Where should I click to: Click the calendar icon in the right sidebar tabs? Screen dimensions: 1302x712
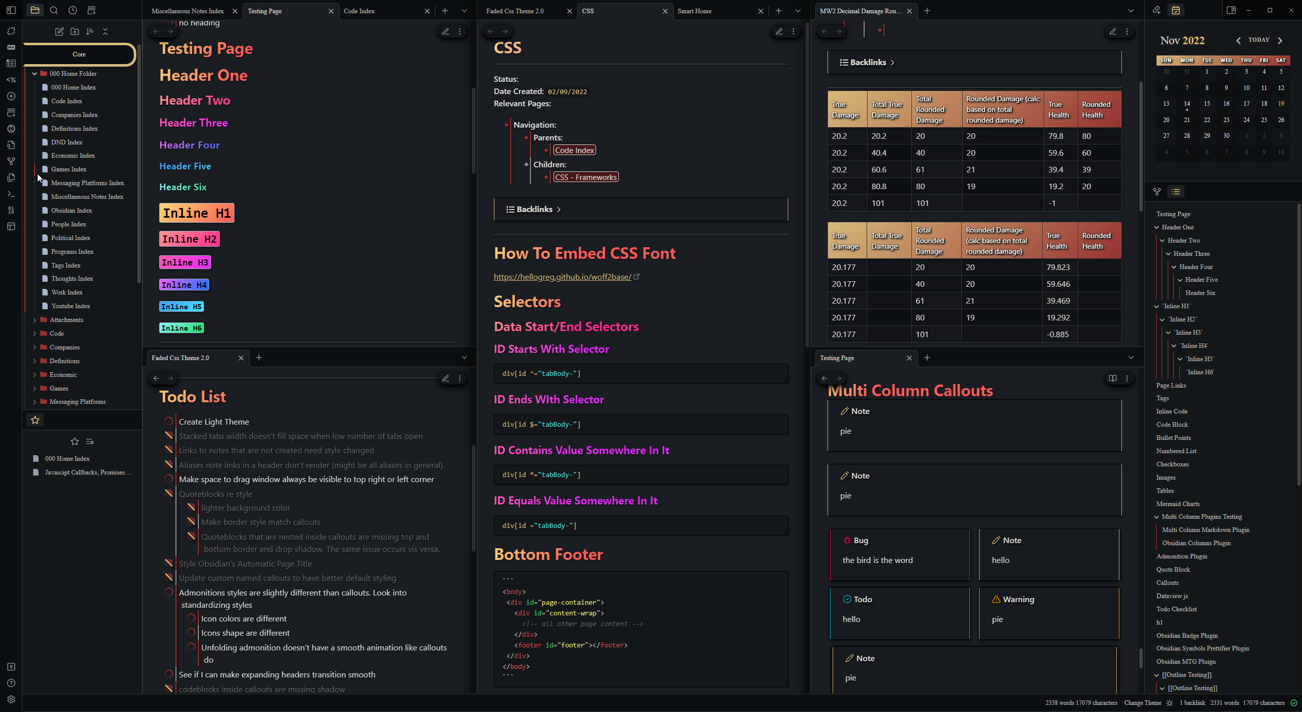(x=1176, y=10)
